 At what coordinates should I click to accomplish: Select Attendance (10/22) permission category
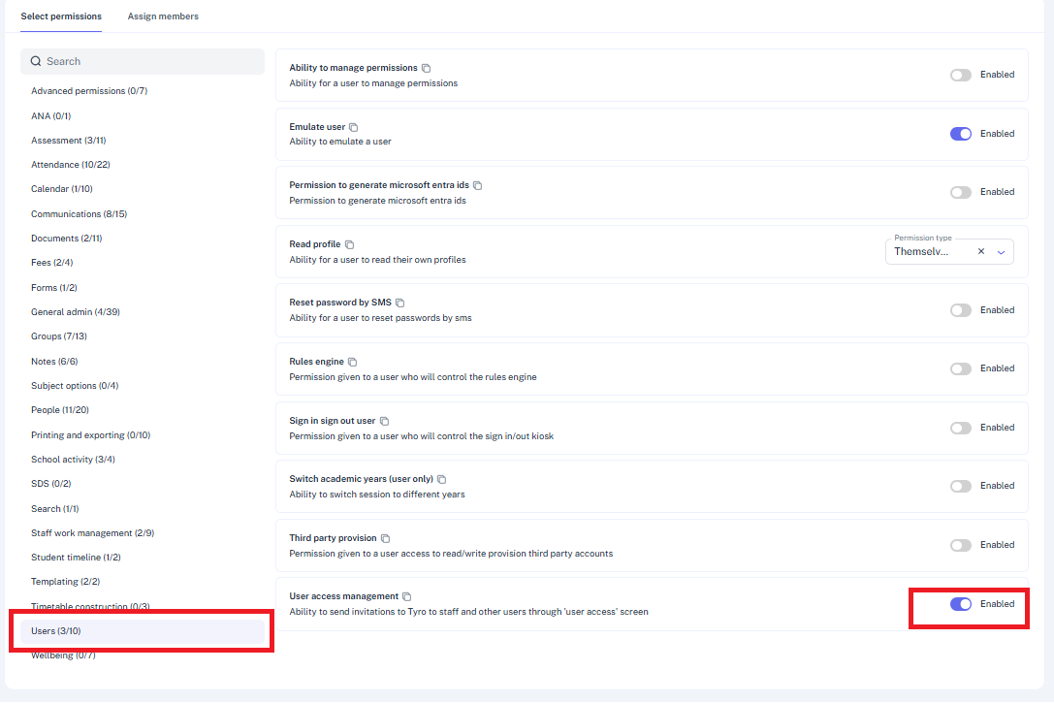coord(70,165)
